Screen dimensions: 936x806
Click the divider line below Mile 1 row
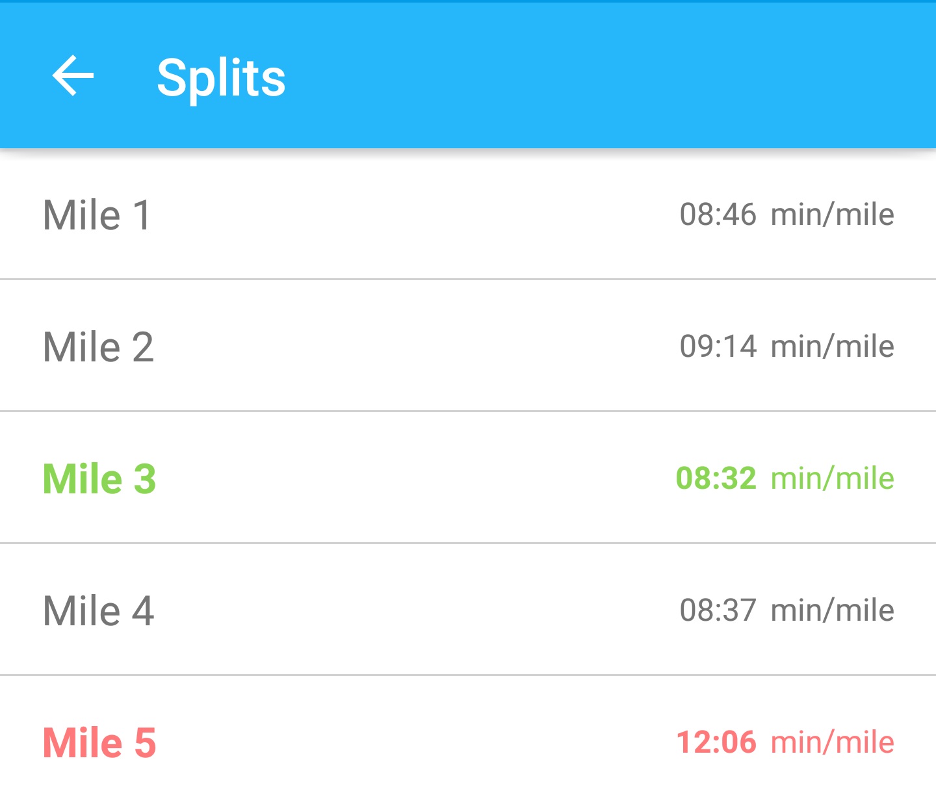coord(468,279)
